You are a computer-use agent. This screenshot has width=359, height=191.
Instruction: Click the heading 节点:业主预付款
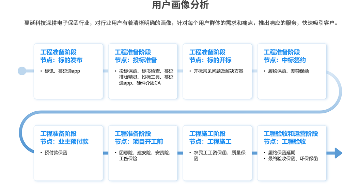(64, 142)
